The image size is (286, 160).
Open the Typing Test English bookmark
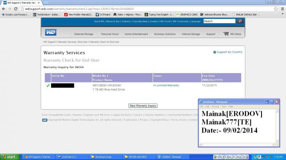coord(159,14)
